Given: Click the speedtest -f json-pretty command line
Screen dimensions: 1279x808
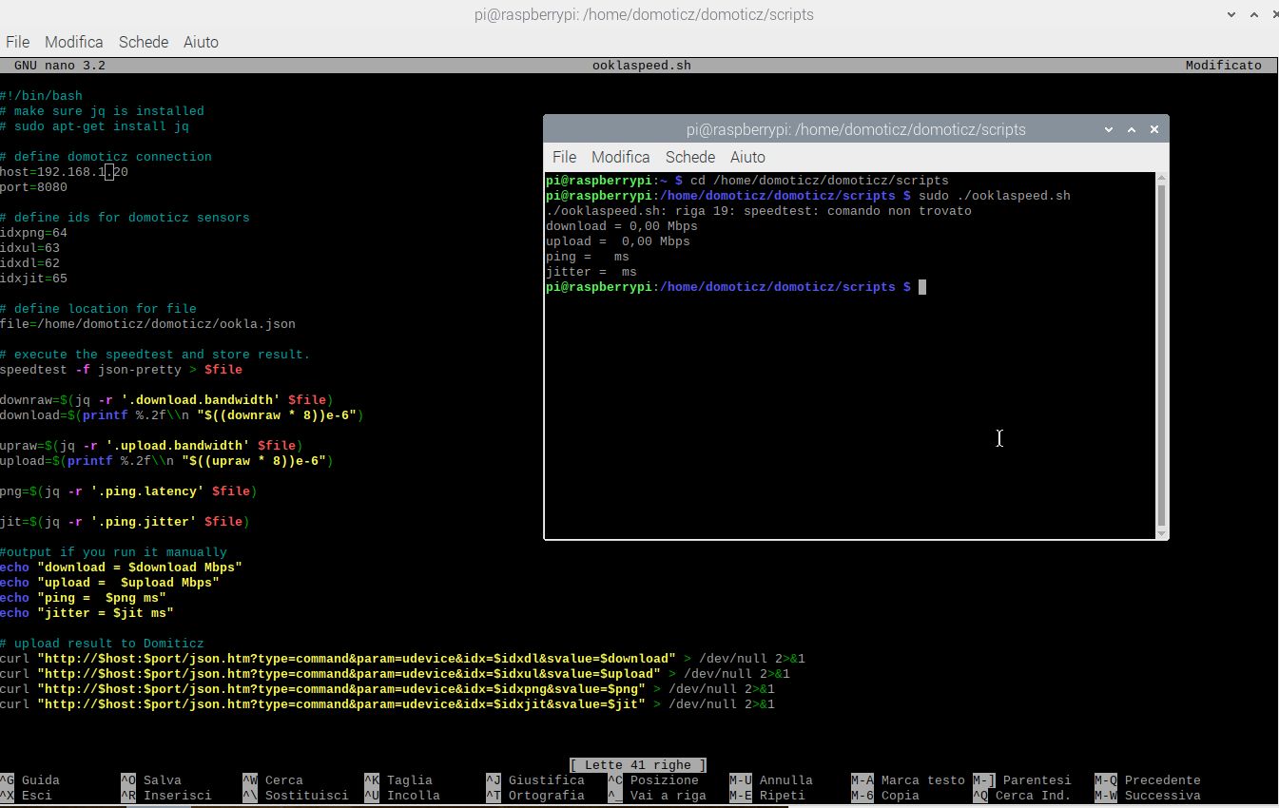Looking at the screenshot, I should (x=121, y=370).
